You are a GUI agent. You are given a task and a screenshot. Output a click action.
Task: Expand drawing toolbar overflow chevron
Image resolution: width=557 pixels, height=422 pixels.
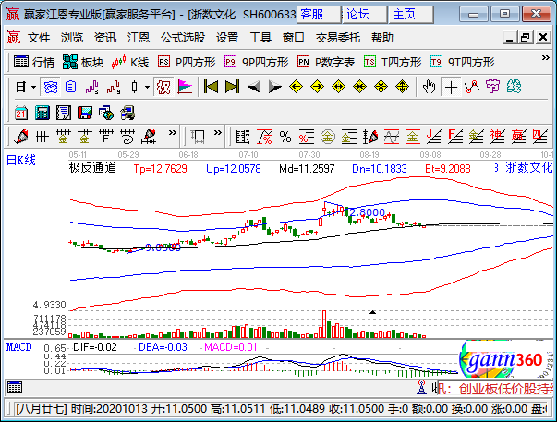coord(173,133)
